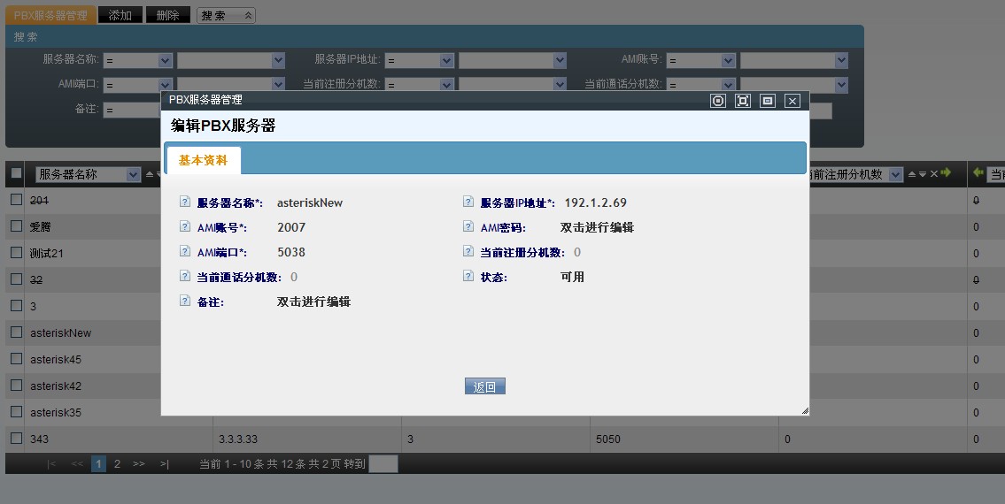Open the PBX服务器管理 tab
The image size is (1005, 504).
(50, 15)
